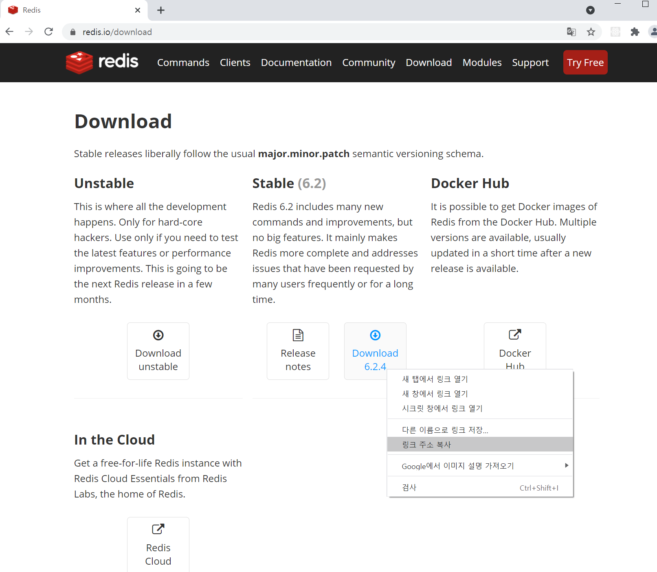Choose '시크릿 창에서 링크 열기' in context menu
Screen dimensions: 657x572
(480, 408)
